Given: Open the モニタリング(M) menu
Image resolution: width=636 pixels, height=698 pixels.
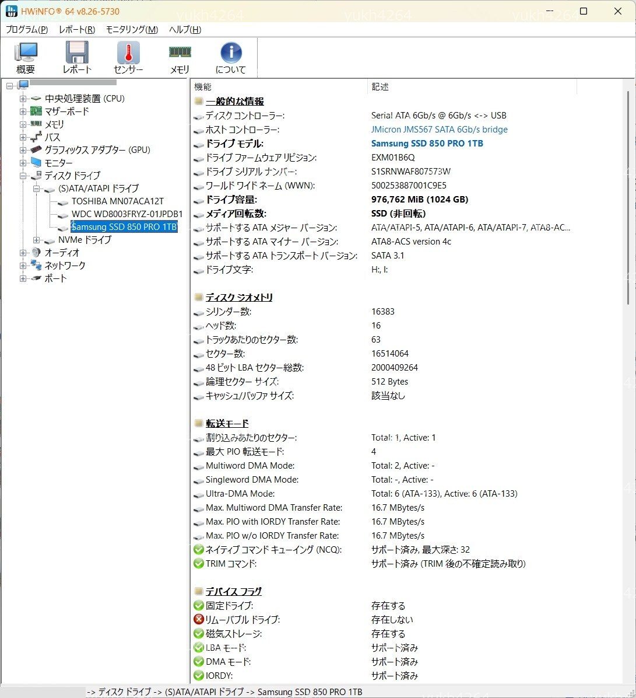Looking at the screenshot, I should (132, 29).
